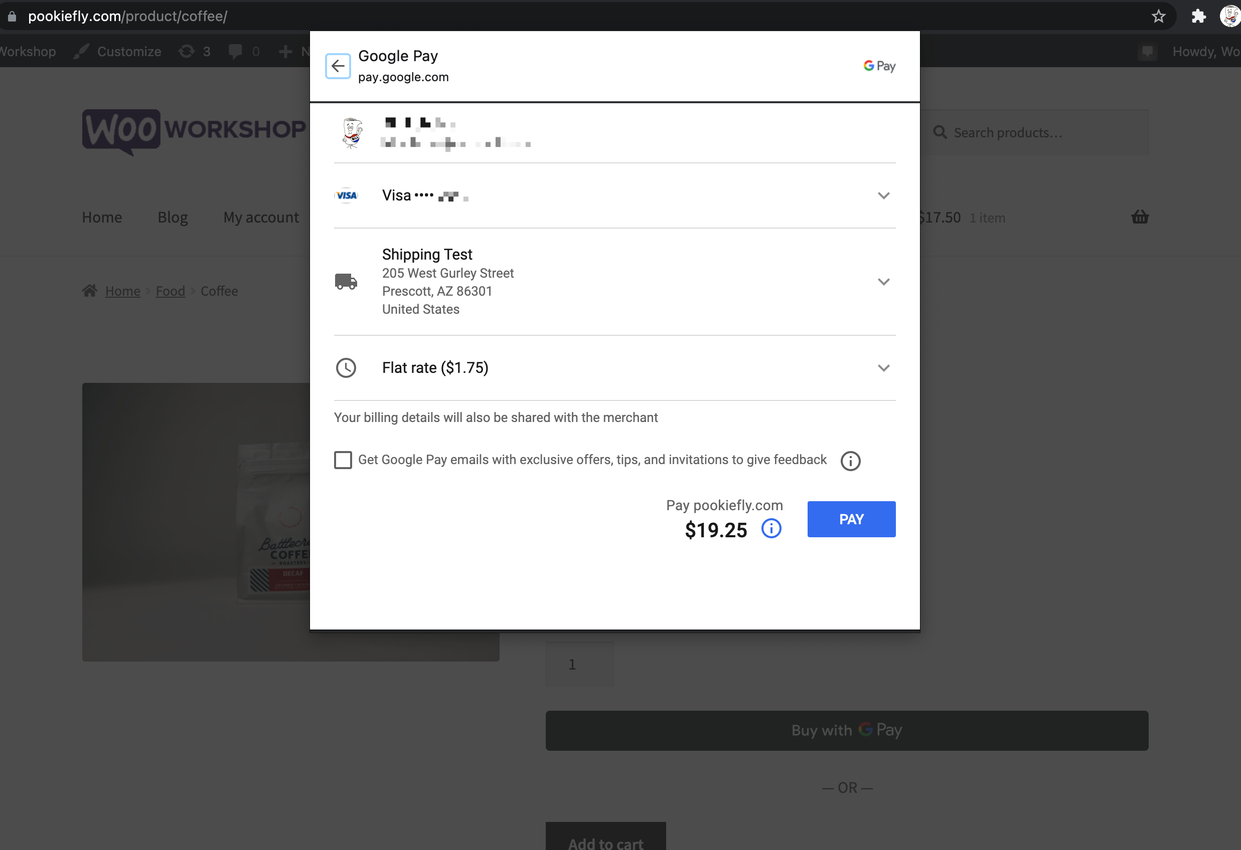Expand the Flat rate shipping option chevron

tap(883, 368)
